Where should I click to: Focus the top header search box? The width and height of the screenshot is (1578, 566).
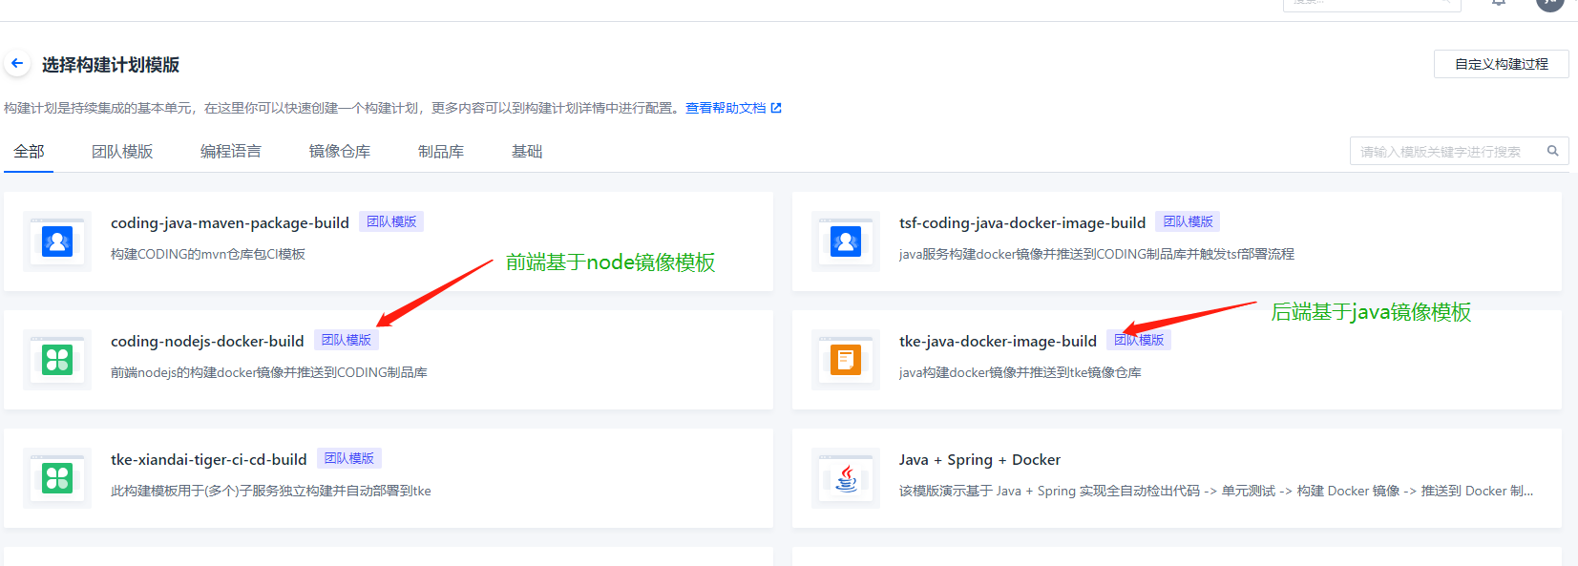[1373, 4]
